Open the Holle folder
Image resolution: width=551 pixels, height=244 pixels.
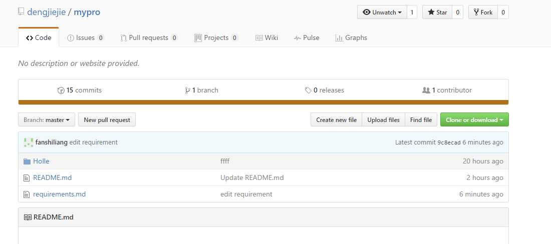(x=41, y=161)
